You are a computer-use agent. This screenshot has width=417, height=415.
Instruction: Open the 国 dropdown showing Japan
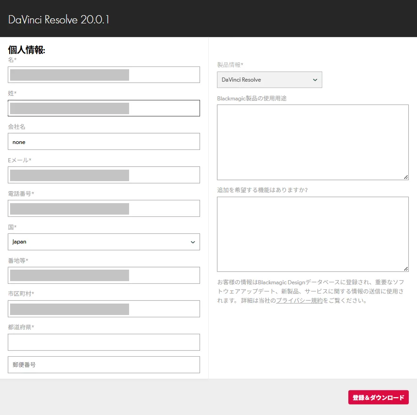104,242
